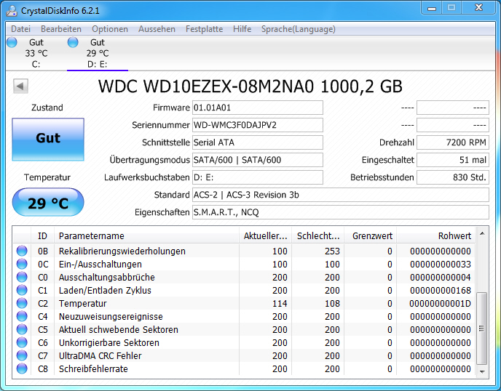The width and height of the screenshot is (501, 391).
Task: Click the Gut health status button
Action: click(48, 140)
